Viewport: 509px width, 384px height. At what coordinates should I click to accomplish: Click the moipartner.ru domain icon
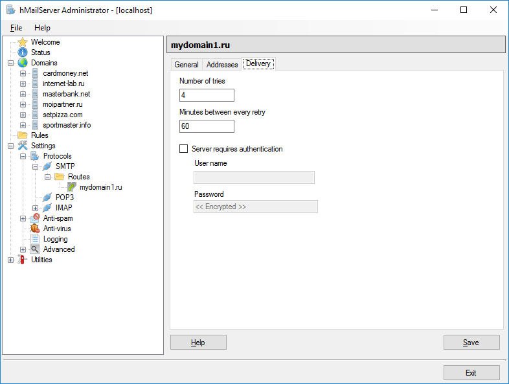tap(35, 104)
